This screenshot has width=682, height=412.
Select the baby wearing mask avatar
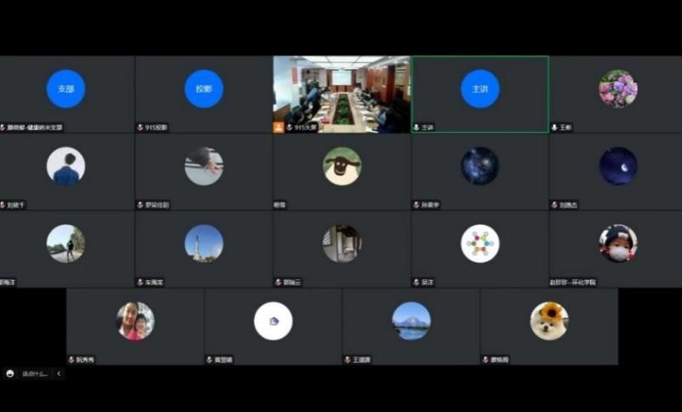coord(617,243)
